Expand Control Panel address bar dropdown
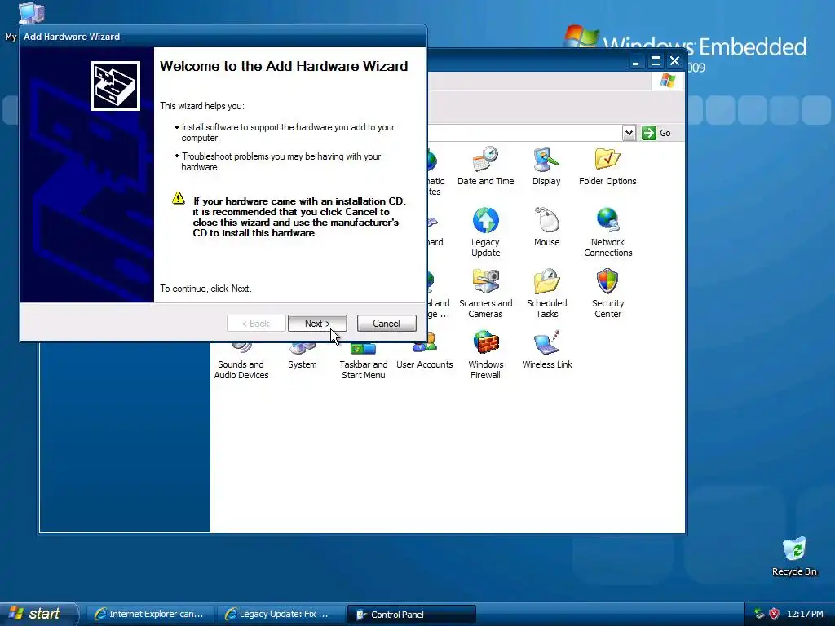The height and width of the screenshot is (626, 835). pyautogui.click(x=629, y=133)
